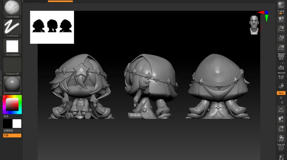Viewport: 287px width, 160px height.
Task: Toggle Line Fill PolyF wireframe display
Action: click(x=281, y=147)
